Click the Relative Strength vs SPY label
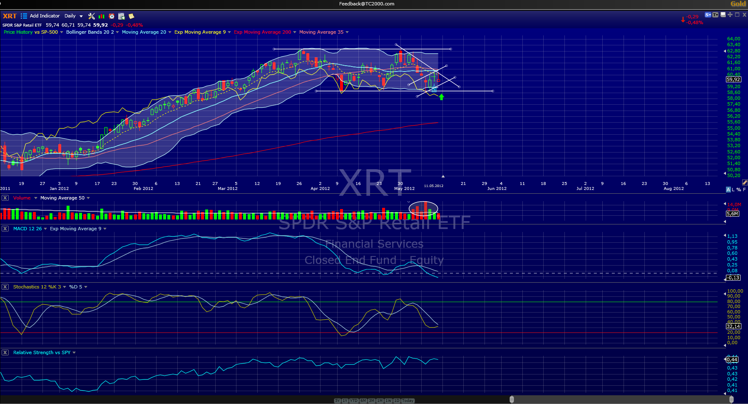Screen dimensions: 748x404 [42, 352]
